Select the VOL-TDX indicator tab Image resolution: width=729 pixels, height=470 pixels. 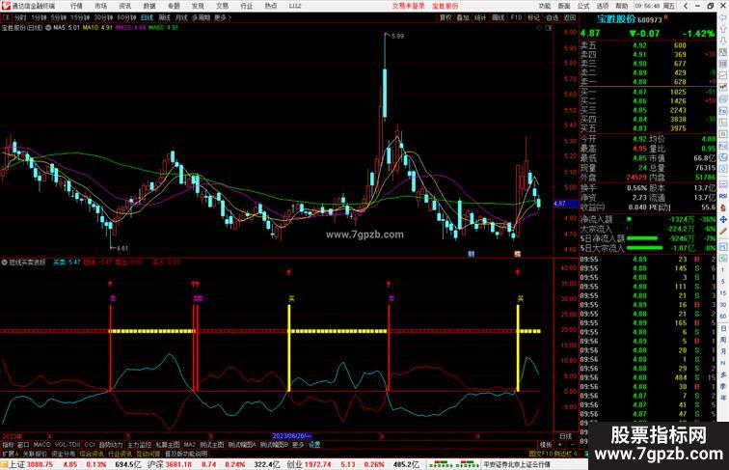click(67, 445)
